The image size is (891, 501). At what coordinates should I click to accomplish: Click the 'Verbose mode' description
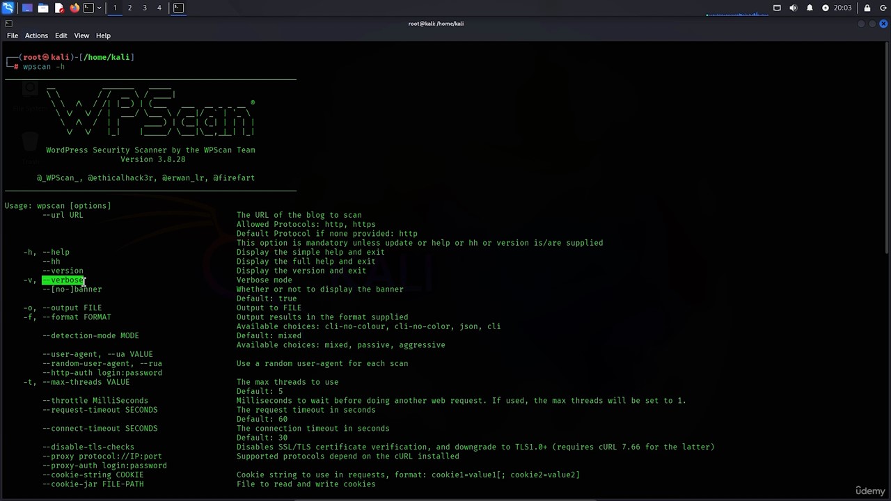pyautogui.click(x=264, y=280)
